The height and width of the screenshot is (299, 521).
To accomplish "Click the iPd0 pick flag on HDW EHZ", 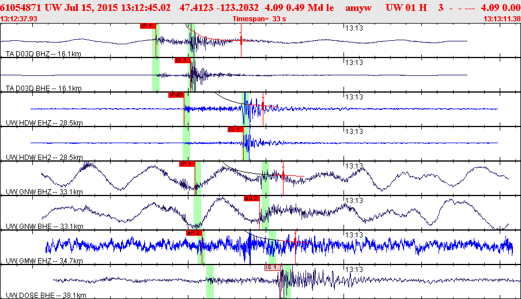I will tap(176, 95).
